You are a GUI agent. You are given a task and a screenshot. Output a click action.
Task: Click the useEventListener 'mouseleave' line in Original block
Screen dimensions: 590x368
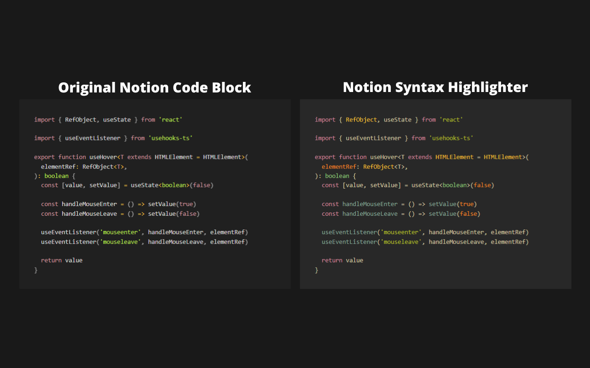click(x=145, y=241)
